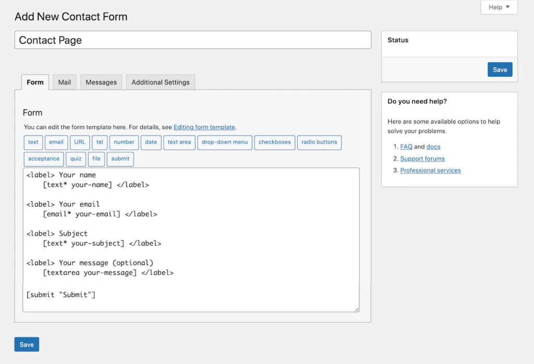Add a file upload tag
Screen dimensions: 534x364
[x=96, y=159]
